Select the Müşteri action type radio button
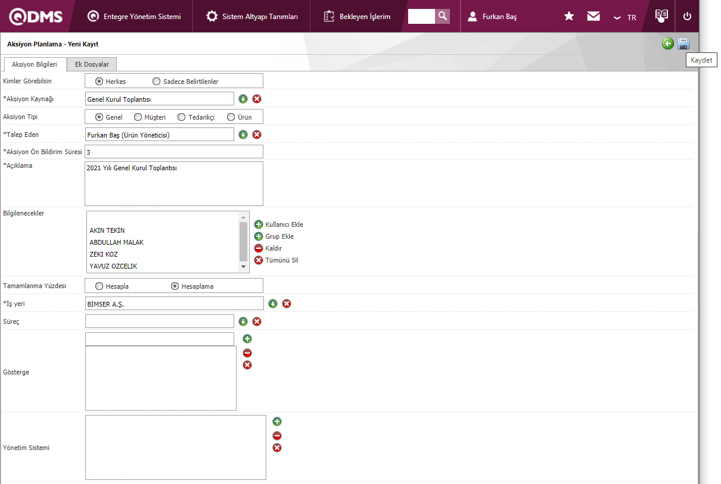The height and width of the screenshot is (484, 721). pyautogui.click(x=138, y=117)
